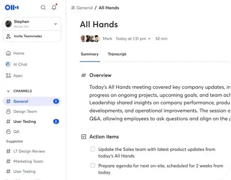
Task: Click 'Prepare agenda for next on-site' text
Action: point(161,169)
